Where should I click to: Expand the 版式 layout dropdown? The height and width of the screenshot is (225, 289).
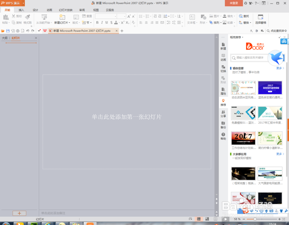pos(79,22)
